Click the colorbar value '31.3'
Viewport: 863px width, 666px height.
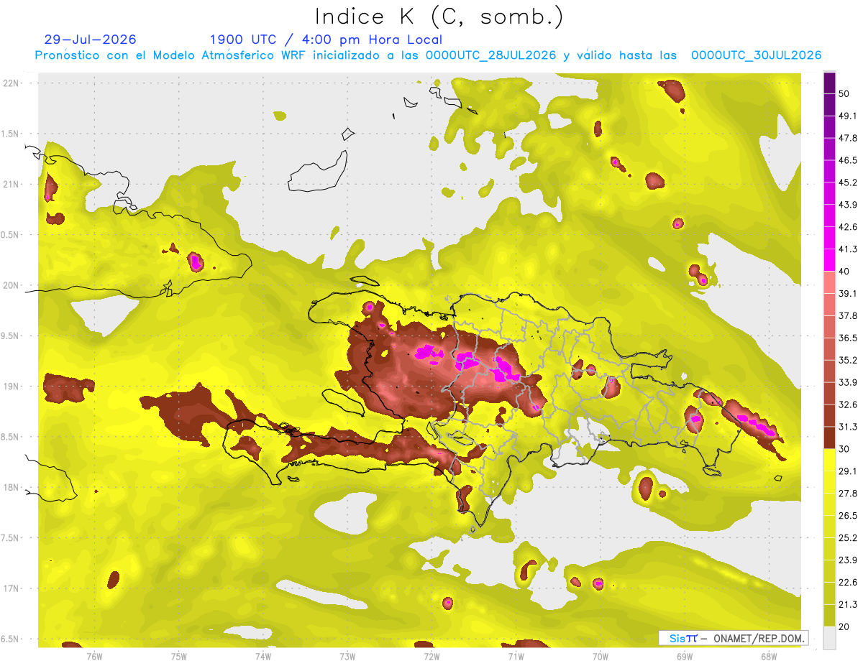tap(847, 427)
